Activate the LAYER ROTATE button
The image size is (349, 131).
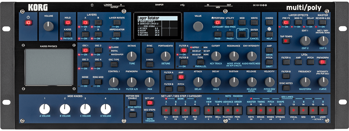pos(117,22)
